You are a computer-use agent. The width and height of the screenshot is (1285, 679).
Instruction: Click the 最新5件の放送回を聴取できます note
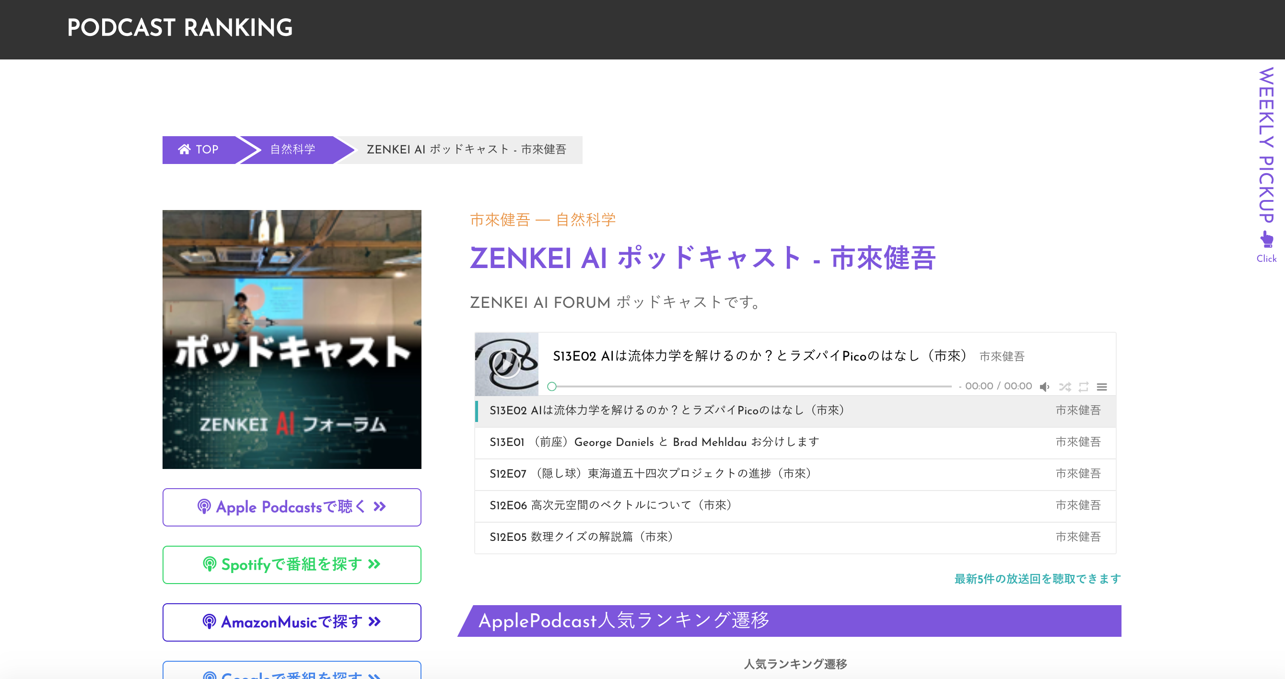click(1038, 579)
